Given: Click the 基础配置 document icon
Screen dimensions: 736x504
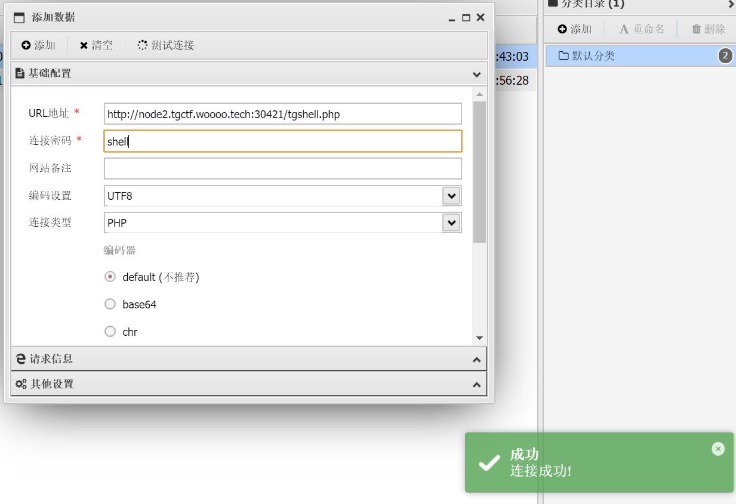Looking at the screenshot, I should coord(20,74).
